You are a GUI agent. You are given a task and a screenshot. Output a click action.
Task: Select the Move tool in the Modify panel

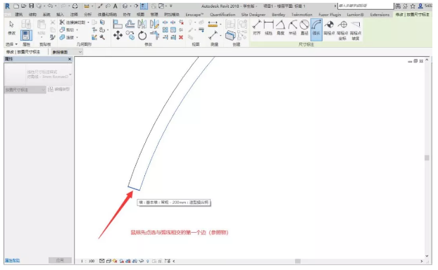tap(118, 35)
